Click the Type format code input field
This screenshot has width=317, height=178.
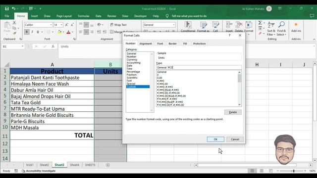click(x=199, y=68)
